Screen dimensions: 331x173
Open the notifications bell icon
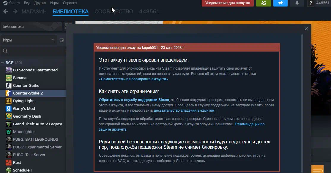click(x=297, y=3)
